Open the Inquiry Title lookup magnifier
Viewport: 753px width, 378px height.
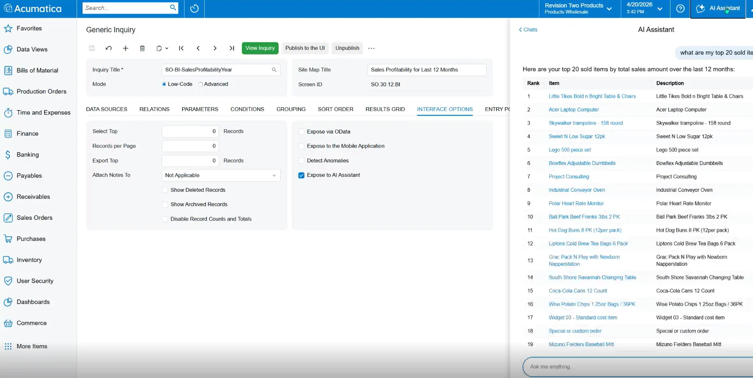[274, 70]
